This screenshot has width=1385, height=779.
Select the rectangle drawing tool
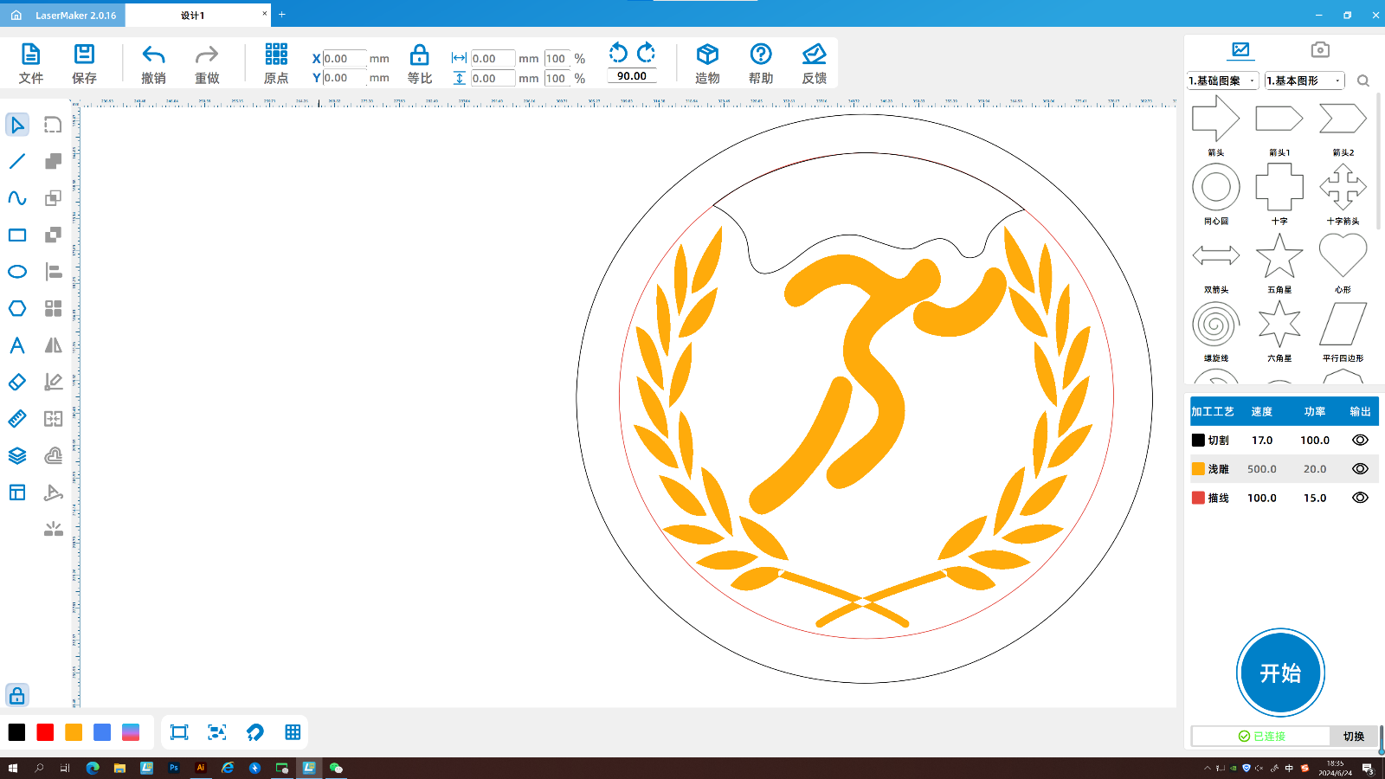coord(17,235)
